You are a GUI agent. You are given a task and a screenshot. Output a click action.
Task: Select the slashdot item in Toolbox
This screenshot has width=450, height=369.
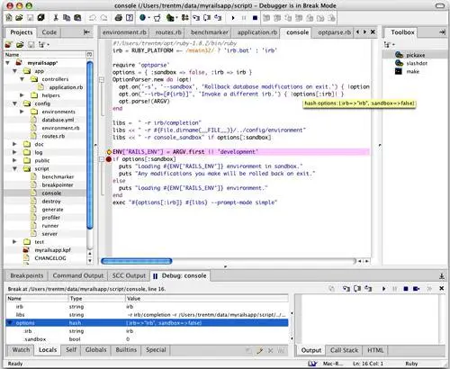pyautogui.click(x=417, y=63)
